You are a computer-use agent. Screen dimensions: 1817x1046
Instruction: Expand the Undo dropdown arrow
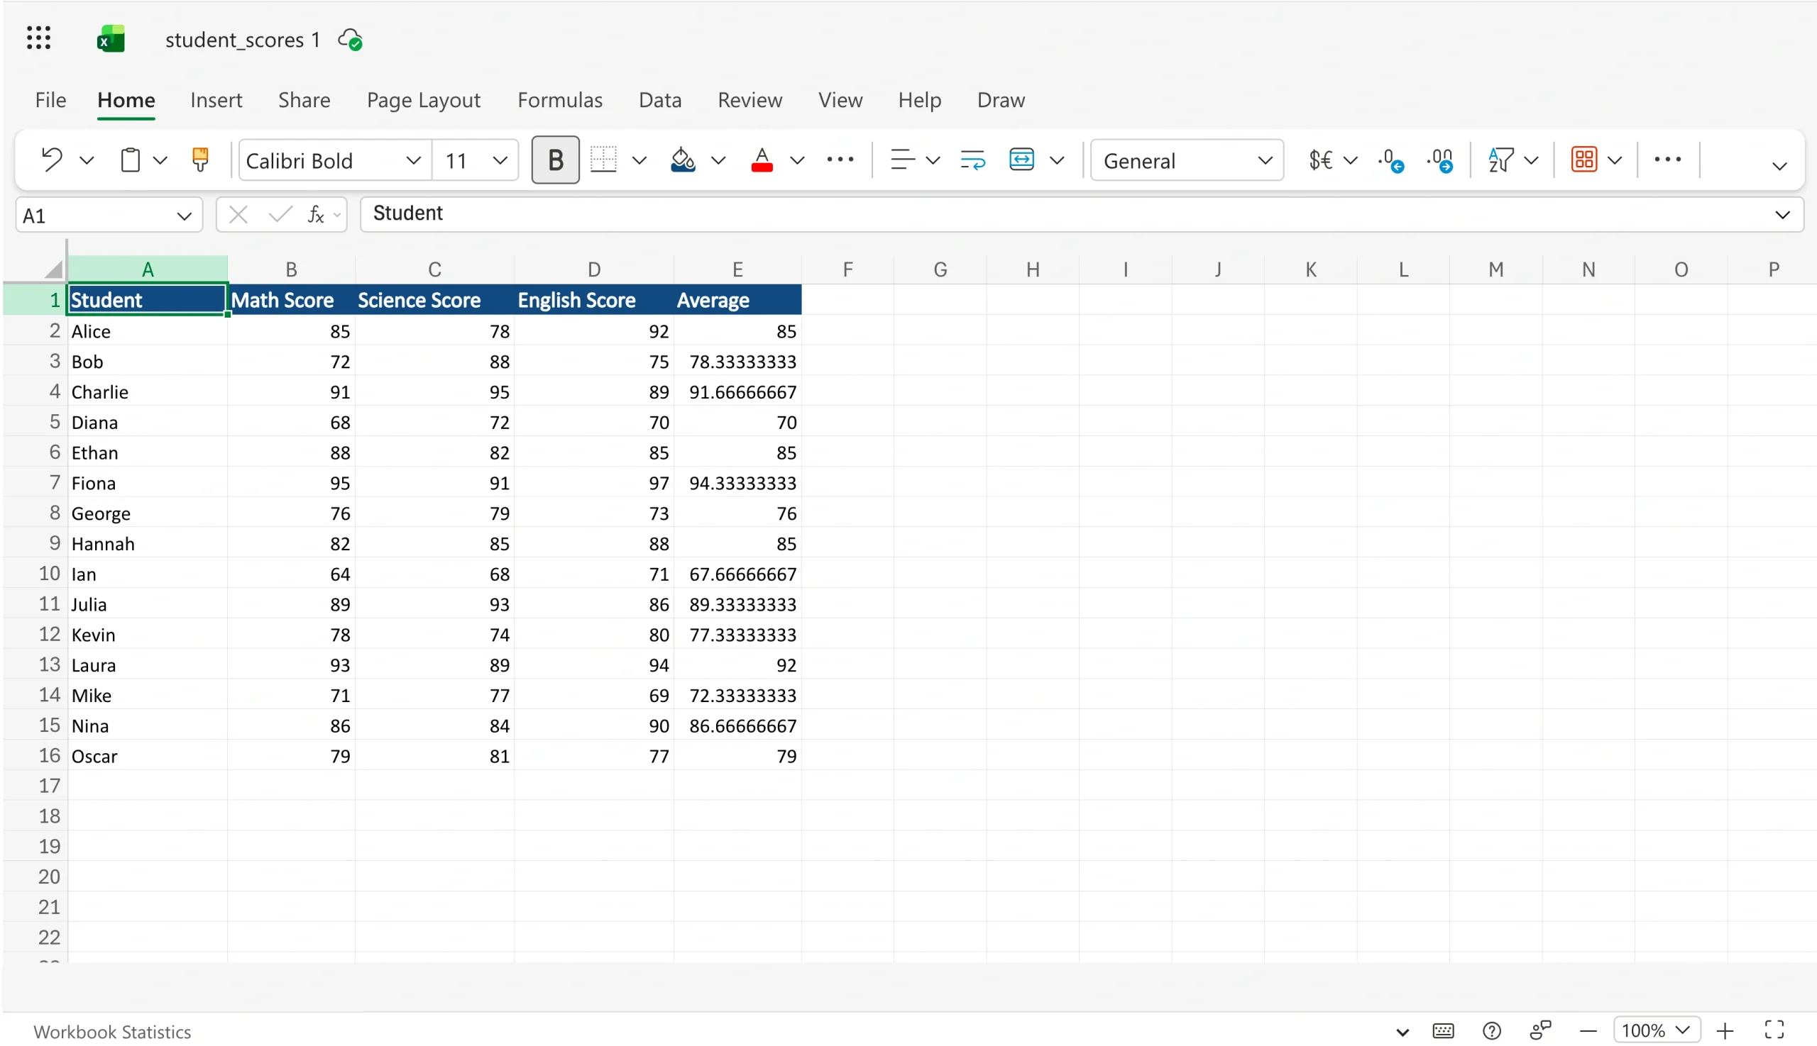tap(87, 160)
